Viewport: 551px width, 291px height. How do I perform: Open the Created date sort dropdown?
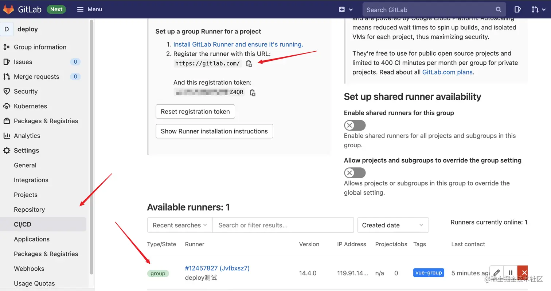point(393,225)
